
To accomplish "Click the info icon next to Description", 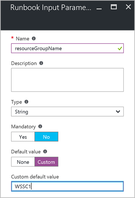I will point(41,63).
